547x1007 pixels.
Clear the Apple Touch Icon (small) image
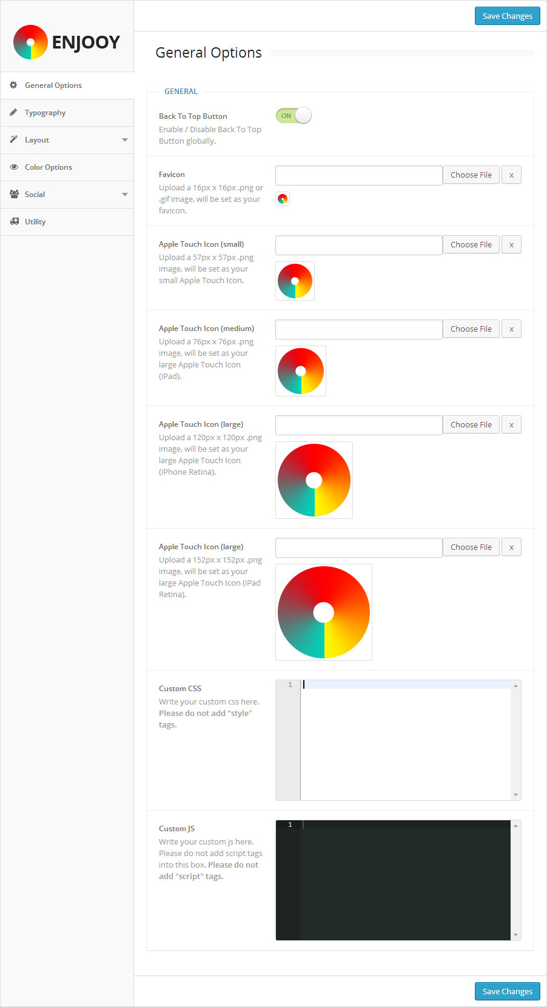(511, 245)
